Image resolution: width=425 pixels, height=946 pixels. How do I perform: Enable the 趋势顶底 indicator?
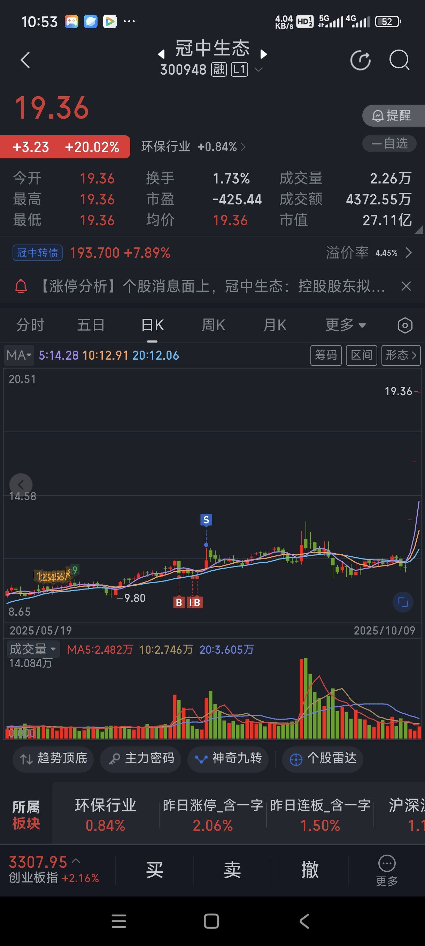(53, 759)
